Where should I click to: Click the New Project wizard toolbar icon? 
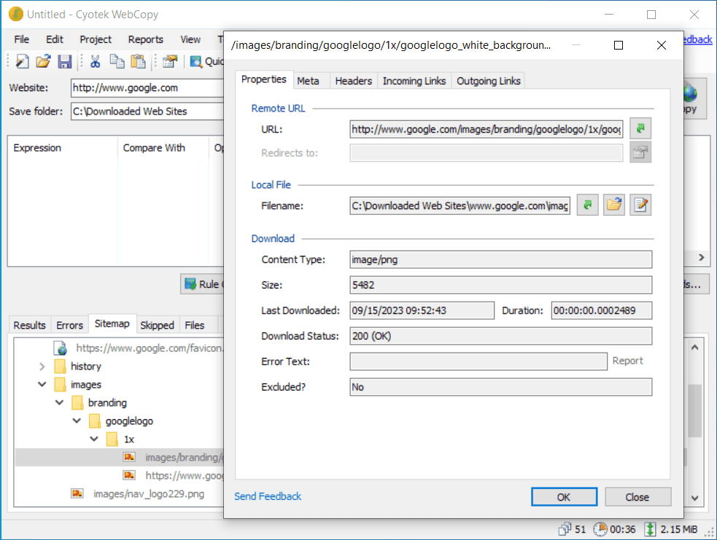point(23,62)
